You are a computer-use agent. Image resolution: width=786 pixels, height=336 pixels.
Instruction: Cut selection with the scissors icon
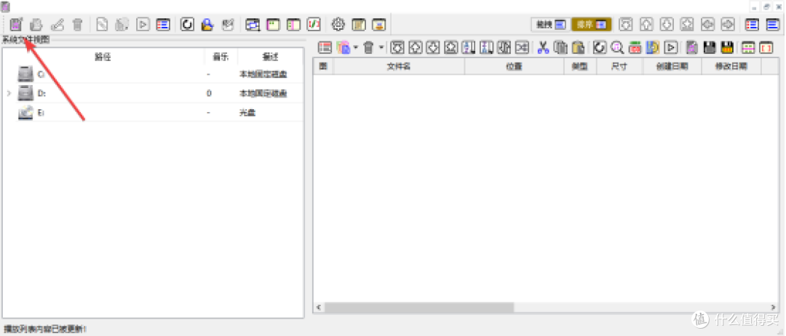pos(543,47)
